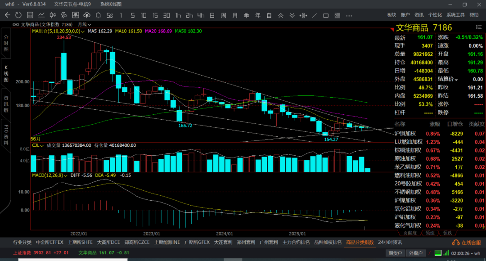Select the 分时图 side tab
Screen dimensions: 486x261
tap(6, 43)
